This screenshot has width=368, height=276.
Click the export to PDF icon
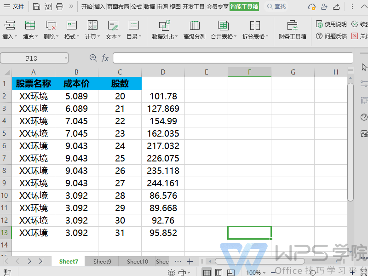(x=48, y=6)
